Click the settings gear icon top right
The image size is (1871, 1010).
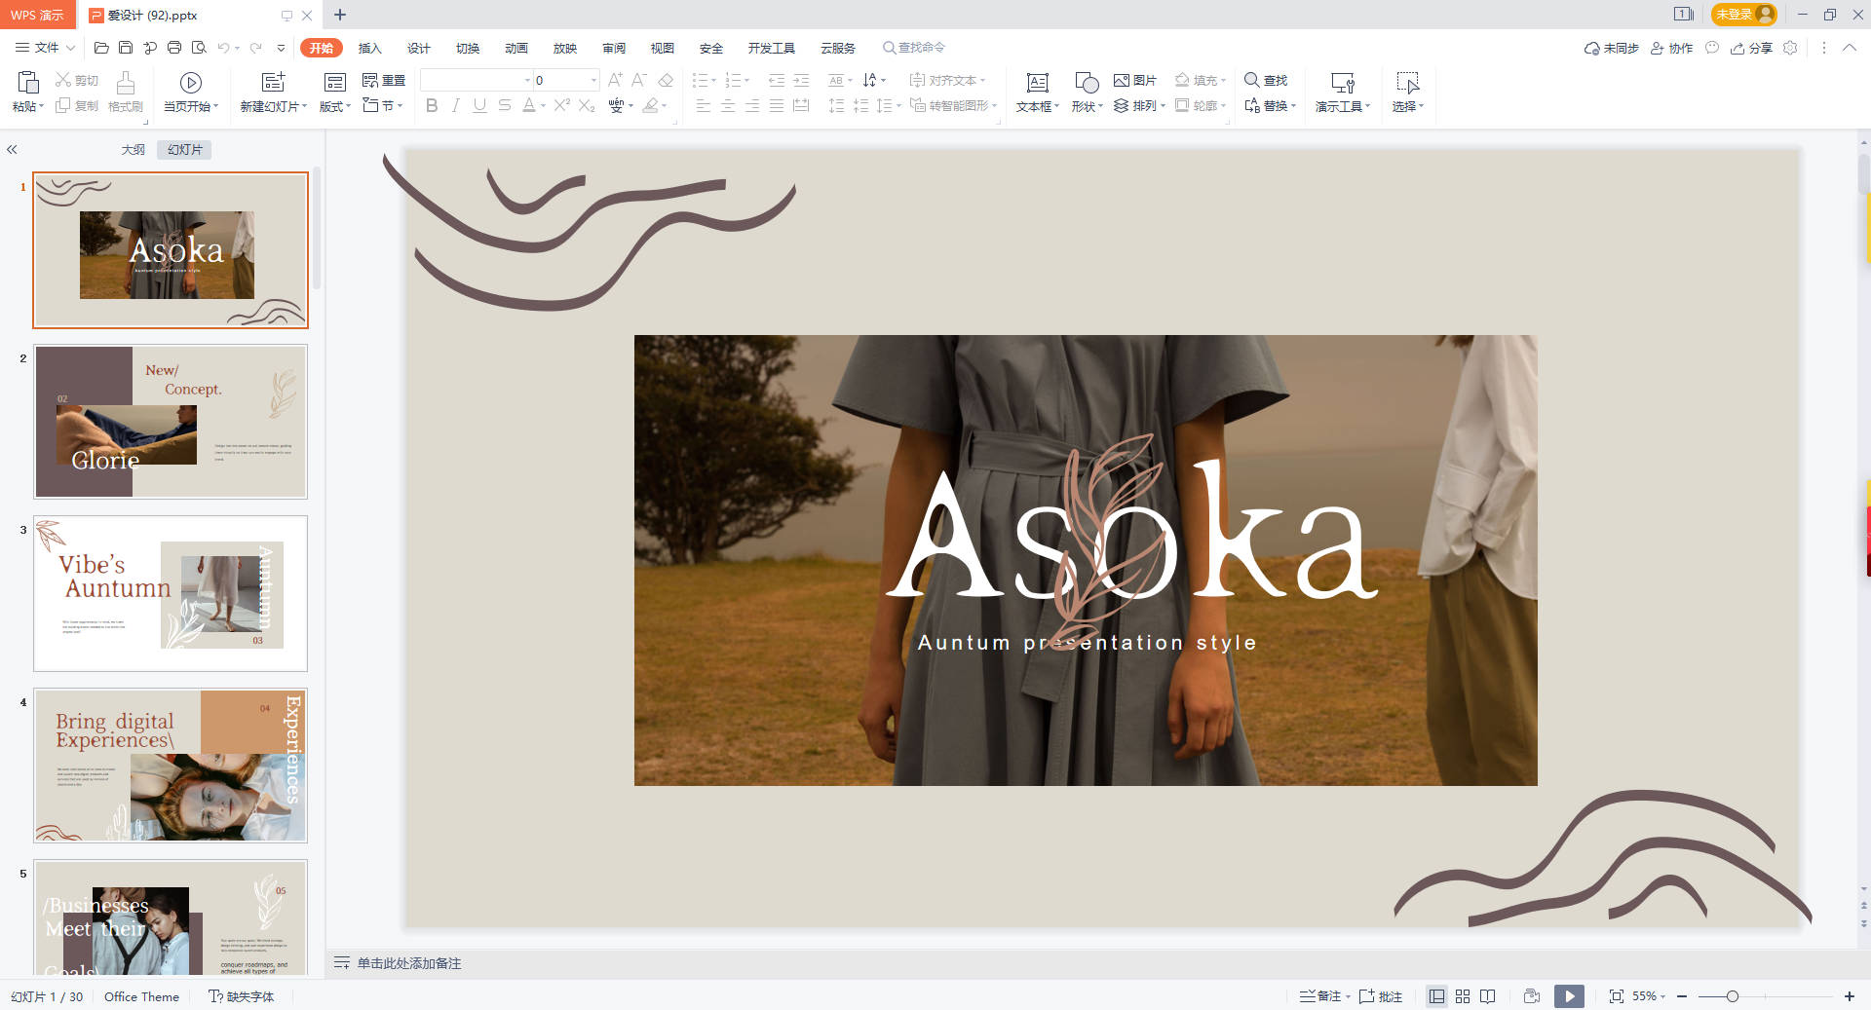1790,48
